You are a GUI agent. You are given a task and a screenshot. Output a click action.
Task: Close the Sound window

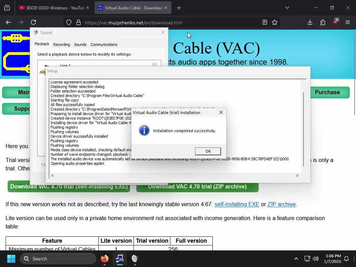pyautogui.click(x=163, y=32)
